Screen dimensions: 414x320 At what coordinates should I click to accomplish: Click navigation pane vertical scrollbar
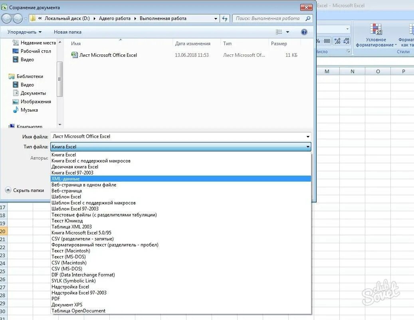59,79
